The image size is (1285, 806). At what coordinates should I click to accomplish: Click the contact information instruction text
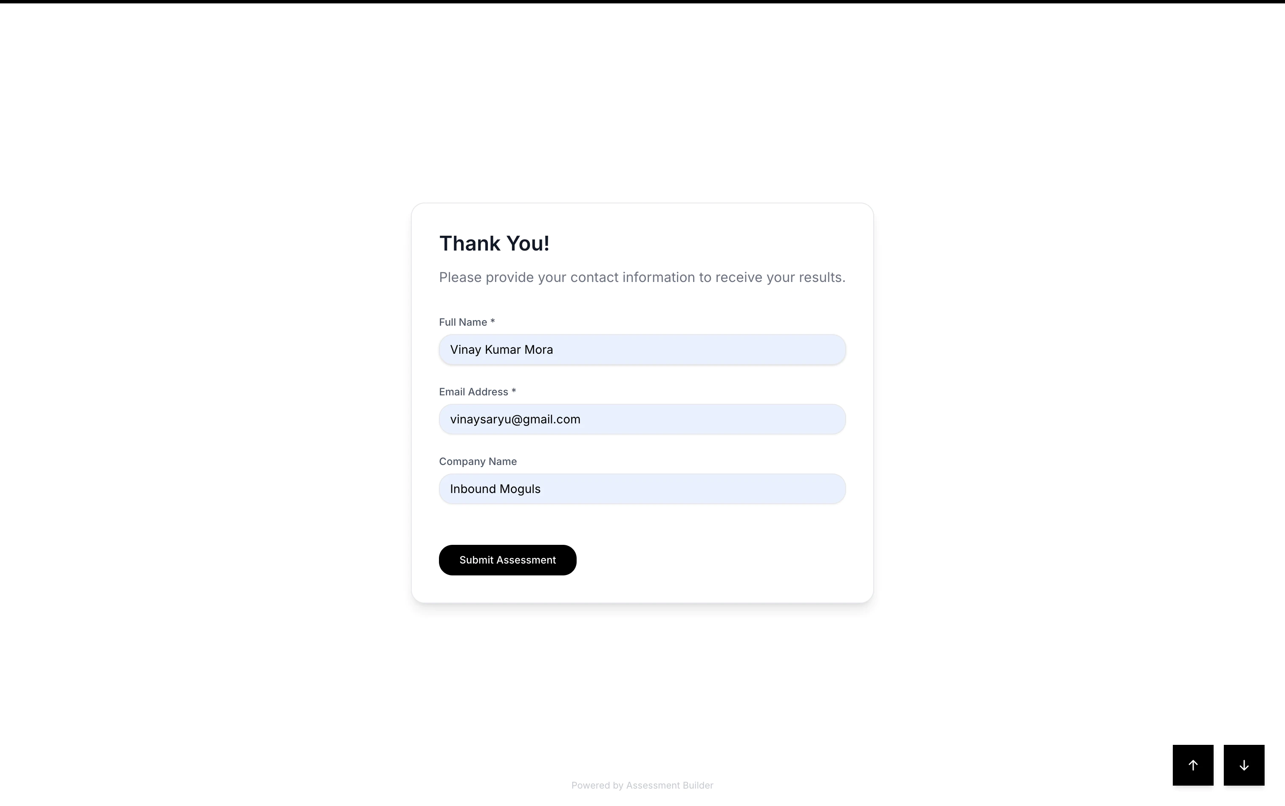(x=642, y=277)
